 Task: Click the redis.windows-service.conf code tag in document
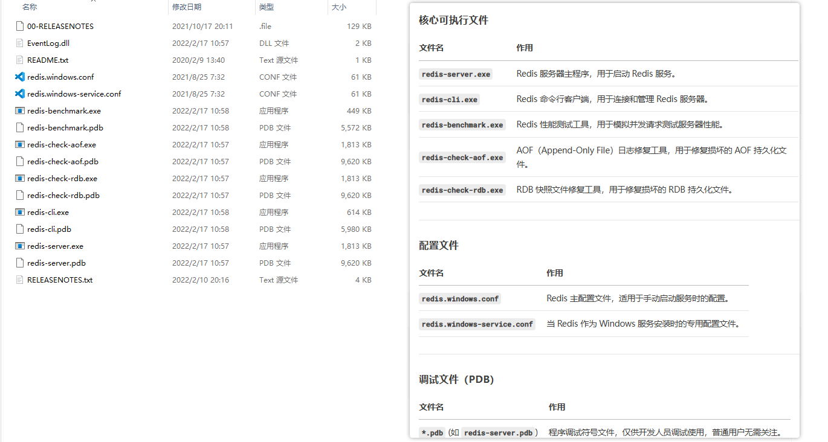[477, 324]
